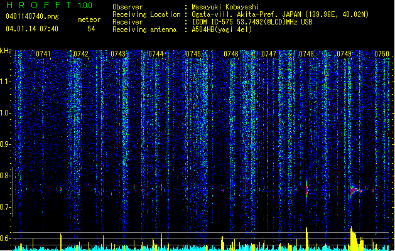Screen dimensions: 395x251
Task: Click the tall yellow intensity peak at 0748
Action: coord(306,238)
